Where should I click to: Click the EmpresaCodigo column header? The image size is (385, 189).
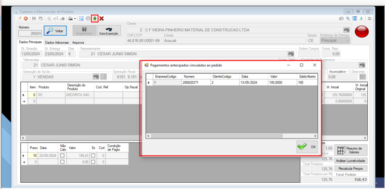[x=167, y=76]
